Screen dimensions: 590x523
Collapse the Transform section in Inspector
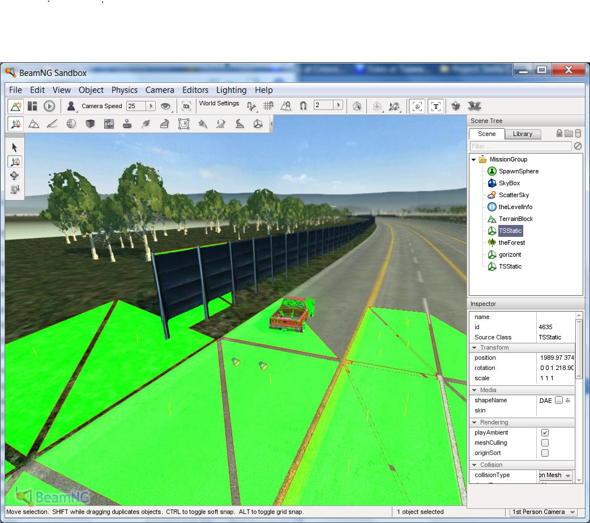coord(474,347)
